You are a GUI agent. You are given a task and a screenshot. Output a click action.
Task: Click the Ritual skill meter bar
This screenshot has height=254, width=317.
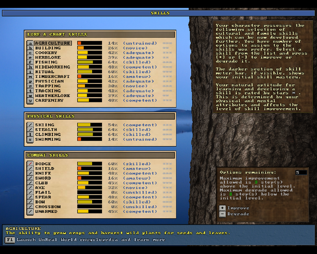(89, 72)
